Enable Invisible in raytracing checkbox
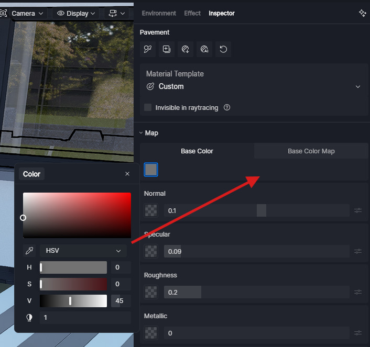370x347 pixels. pyautogui.click(x=148, y=107)
